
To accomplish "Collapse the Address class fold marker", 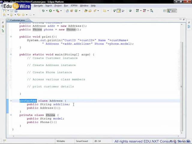I will click(11, 101).
